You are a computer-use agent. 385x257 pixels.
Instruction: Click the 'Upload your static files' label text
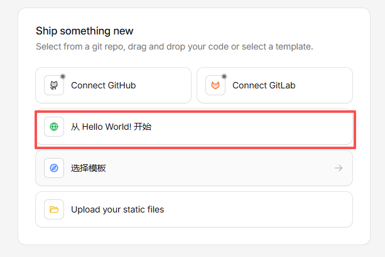click(x=117, y=209)
